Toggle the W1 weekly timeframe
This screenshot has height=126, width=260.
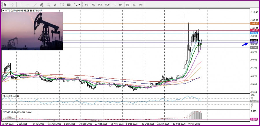135,5
